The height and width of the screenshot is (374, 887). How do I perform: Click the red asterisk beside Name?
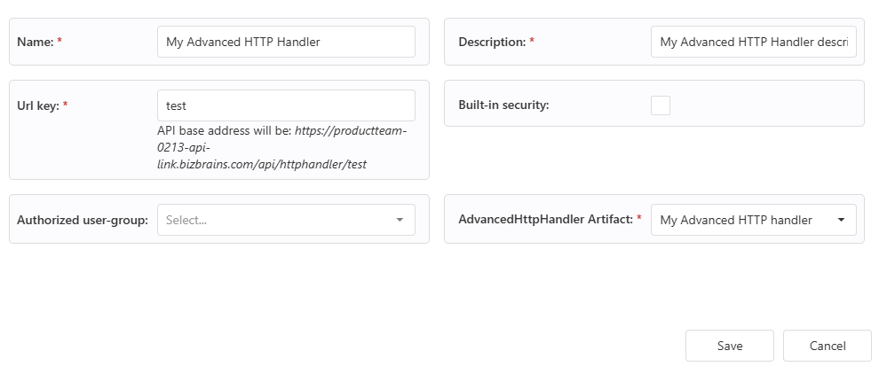59,42
